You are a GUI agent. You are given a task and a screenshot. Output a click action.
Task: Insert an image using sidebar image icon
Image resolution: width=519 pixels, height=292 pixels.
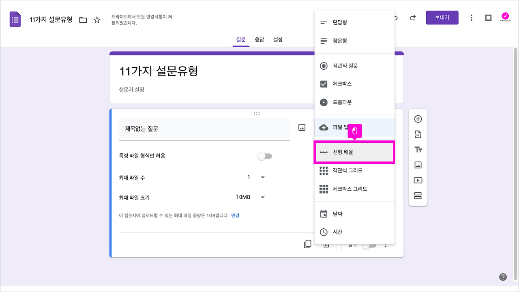(418, 165)
